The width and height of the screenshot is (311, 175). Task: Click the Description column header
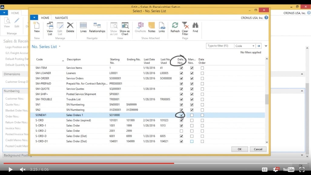(74, 59)
